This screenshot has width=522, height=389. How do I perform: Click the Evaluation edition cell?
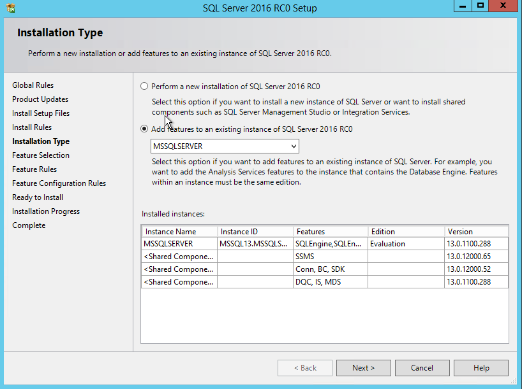pos(406,243)
